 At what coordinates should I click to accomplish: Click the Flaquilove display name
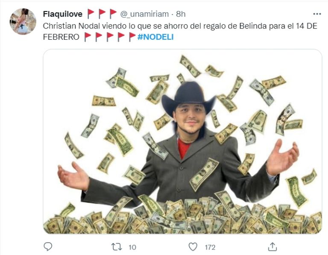click(62, 14)
